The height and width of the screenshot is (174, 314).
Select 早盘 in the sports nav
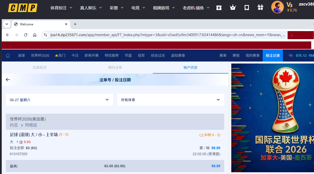[x=128, y=55]
